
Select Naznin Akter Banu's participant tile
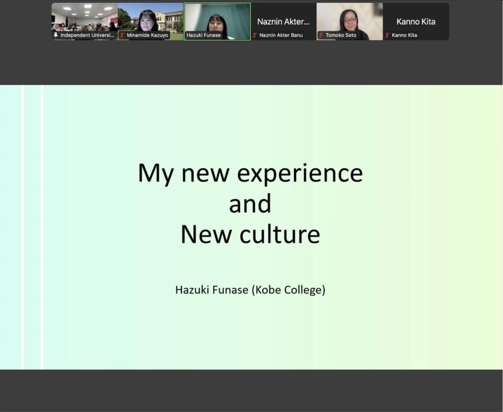(x=283, y=22)
